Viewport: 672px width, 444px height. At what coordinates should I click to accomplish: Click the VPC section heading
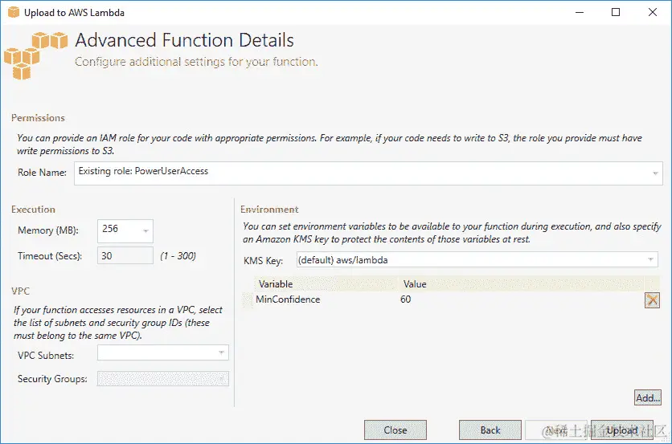(x=20, y=291)
